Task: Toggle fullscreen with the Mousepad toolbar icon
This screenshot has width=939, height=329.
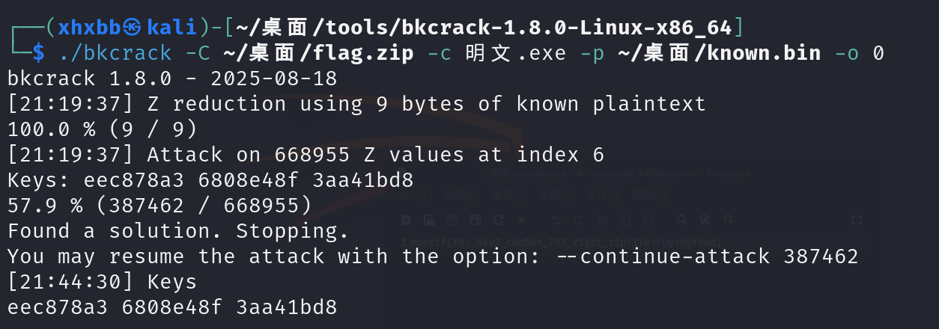Action: coord(857,220)
